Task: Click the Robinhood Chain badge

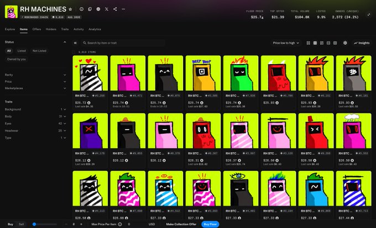Action: (x=35, y=17)
